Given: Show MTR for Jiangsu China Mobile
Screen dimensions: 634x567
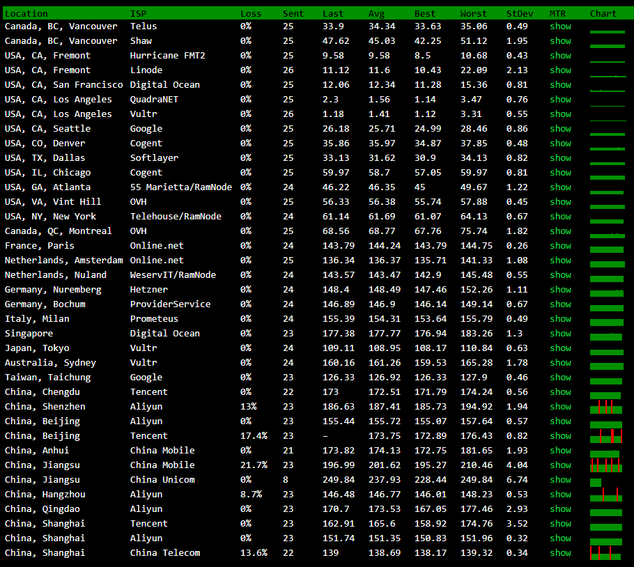Looking at the screenshot, I should click(x=560, y=465).
